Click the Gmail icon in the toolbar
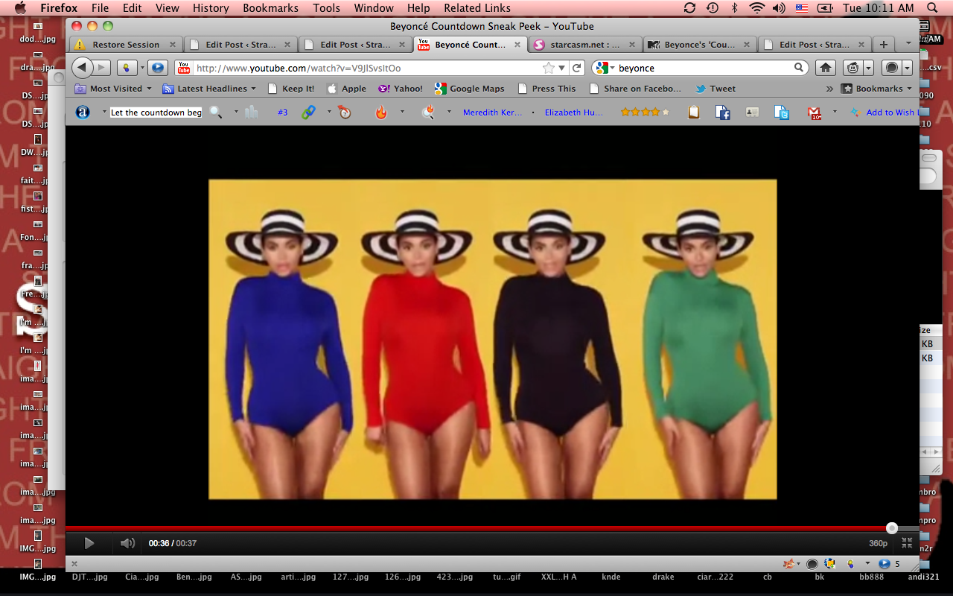This screenshot has height=596, width=953. coord(815,112)
